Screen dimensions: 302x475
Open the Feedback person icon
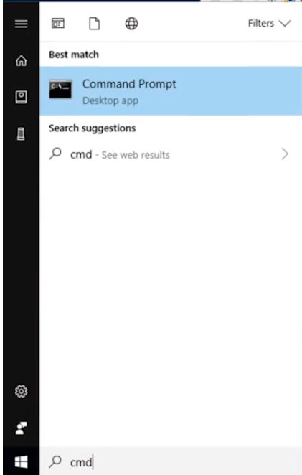[22, 428]
